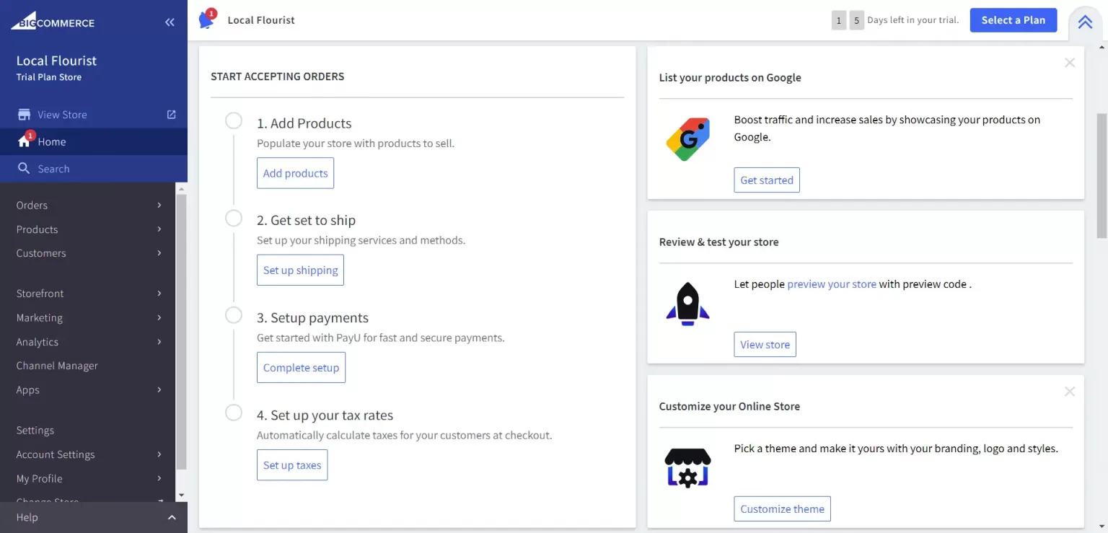This screenshot has width=1108, height=533.
Task: Mark the Setup payments step complete
Action: point(233,315)
